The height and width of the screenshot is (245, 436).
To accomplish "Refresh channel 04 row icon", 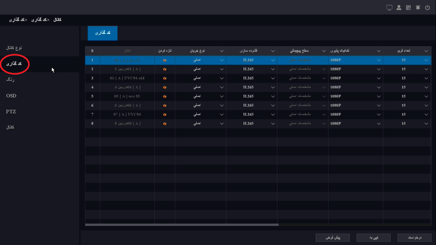I will pyautogui.click(x=165, y=87).
